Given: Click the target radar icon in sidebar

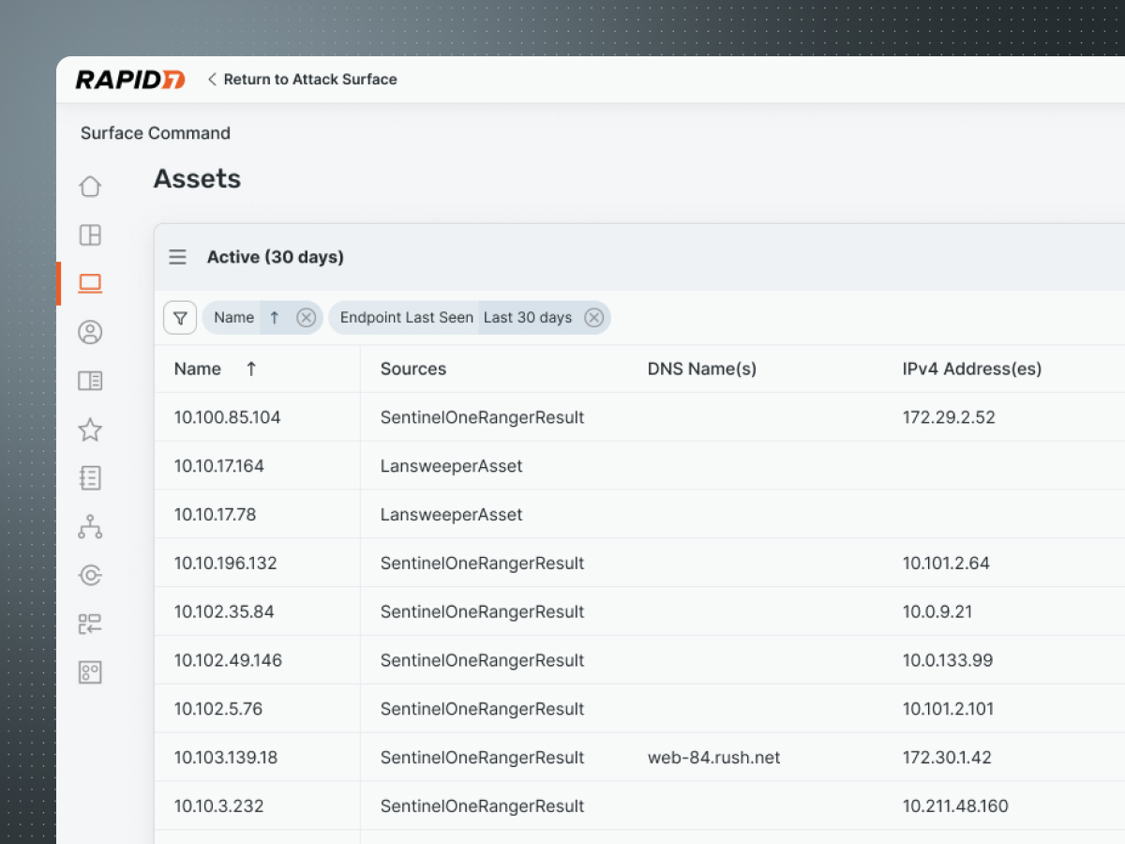Looking at the screenshot, I should pos(90,576).
